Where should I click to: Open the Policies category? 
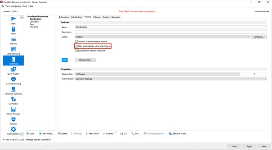coord(13,121)
